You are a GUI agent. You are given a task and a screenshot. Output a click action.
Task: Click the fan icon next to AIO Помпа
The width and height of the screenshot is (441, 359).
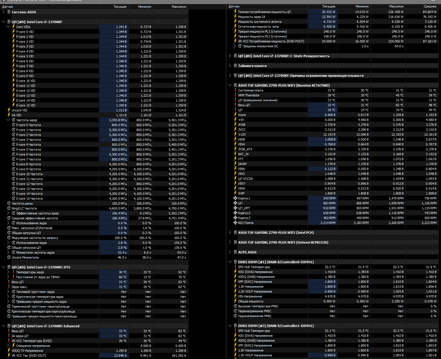[235, 223]
